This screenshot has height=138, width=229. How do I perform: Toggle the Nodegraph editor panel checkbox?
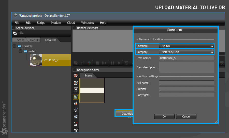[x=75, y=70]
